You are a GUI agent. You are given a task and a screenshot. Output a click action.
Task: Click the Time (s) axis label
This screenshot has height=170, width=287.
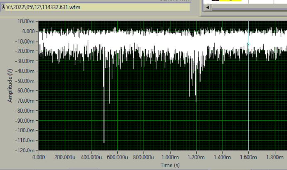(x=170, y=165)
